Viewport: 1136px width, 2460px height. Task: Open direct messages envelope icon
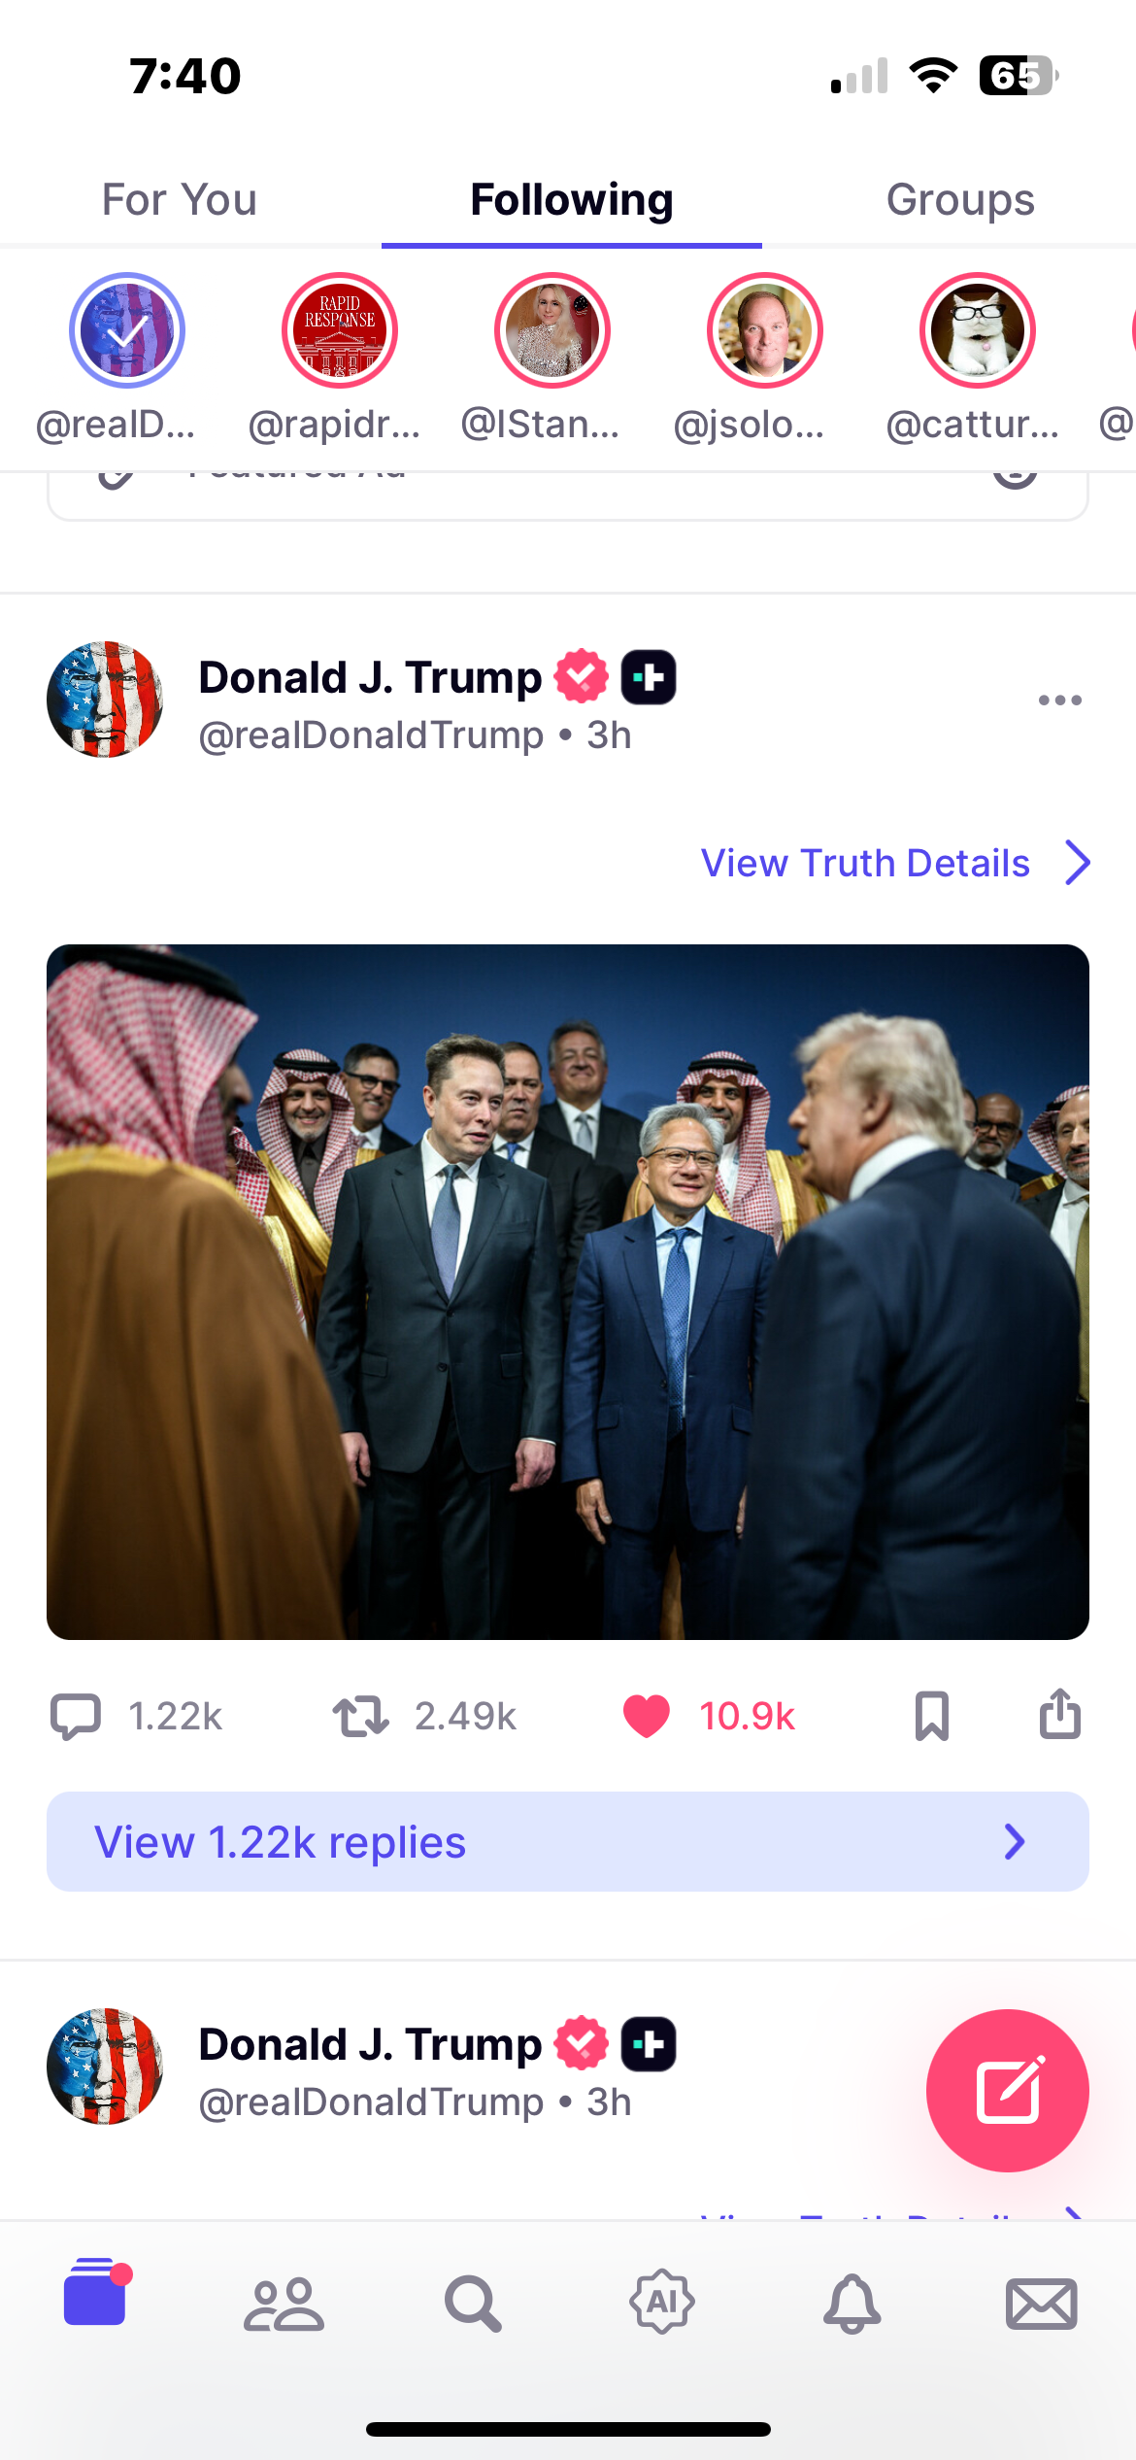pos(1041,2305)
